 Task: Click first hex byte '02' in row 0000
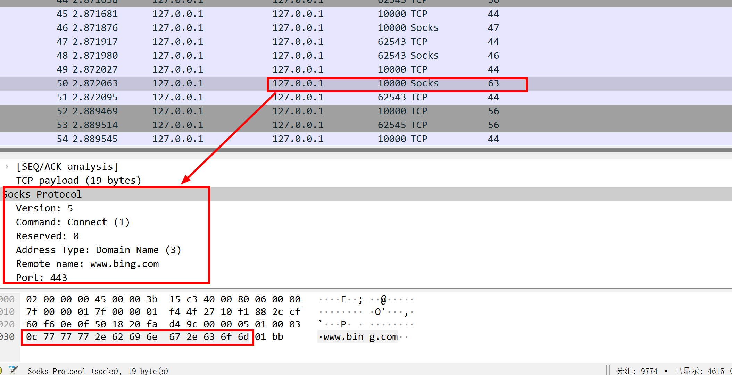[x=32, y=299]
